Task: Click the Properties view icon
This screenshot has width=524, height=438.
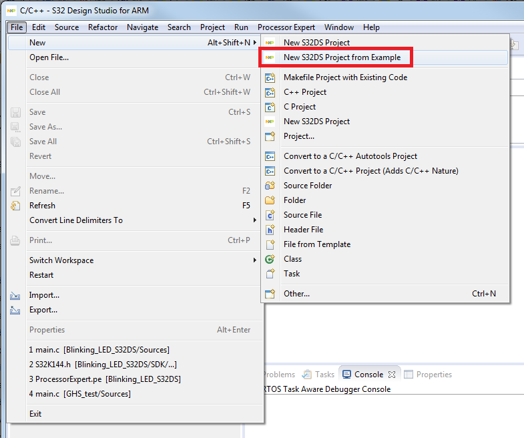Action: pos(409,375)
